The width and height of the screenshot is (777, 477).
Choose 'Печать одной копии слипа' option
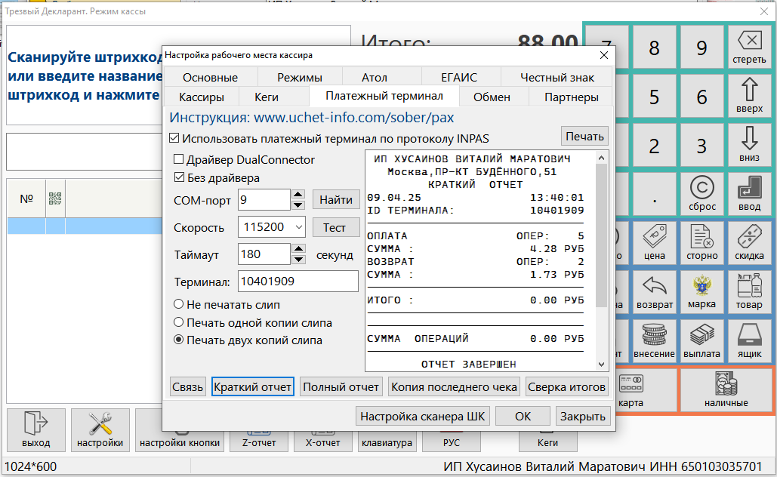click(x=179, y=323)
